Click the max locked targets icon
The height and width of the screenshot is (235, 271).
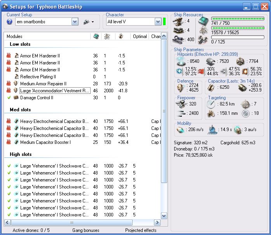coord(245,104)
